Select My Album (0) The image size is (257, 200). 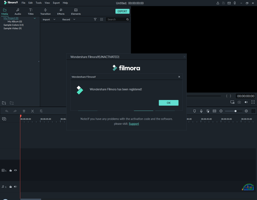tap(15, 21)
